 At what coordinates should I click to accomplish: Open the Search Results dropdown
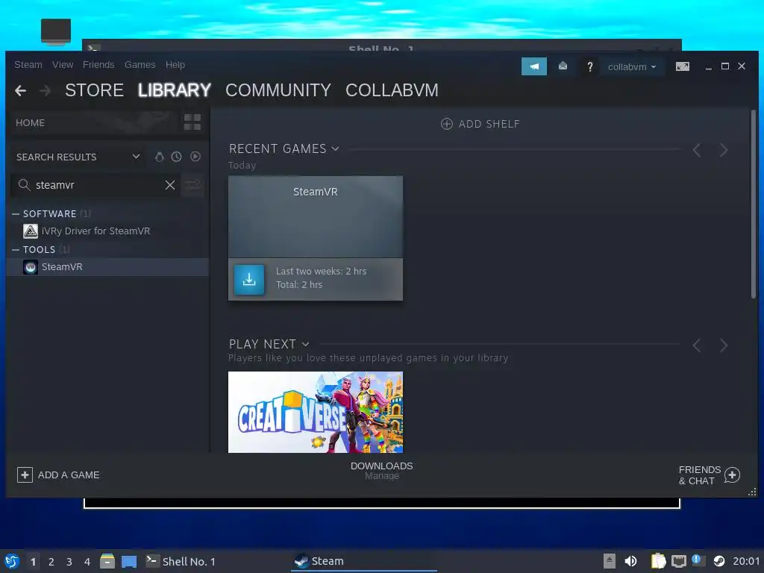(x=136, y=157)
